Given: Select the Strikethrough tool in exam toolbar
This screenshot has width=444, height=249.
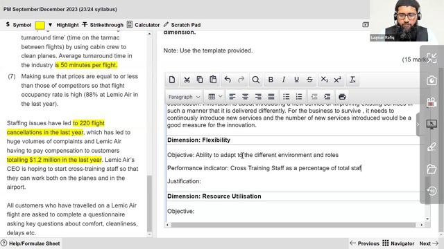Looking at the screenshot, I should 103,25.
